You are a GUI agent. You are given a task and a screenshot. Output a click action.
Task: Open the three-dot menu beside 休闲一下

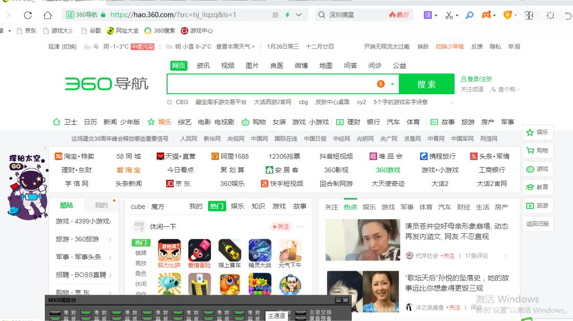(x=300, y=227)
